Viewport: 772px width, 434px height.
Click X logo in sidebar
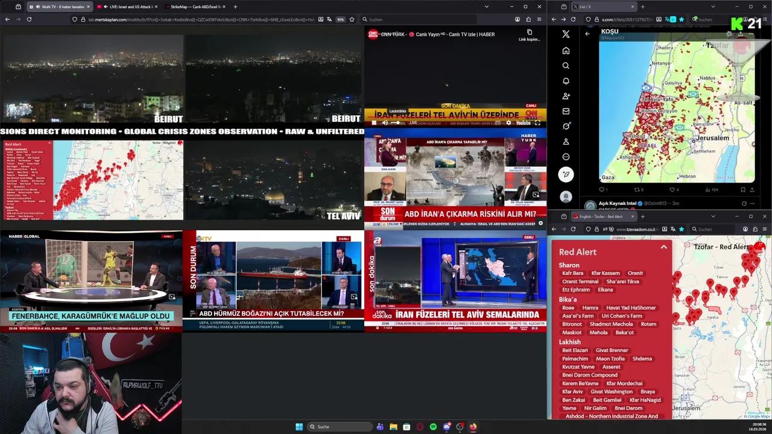(566, 34)
